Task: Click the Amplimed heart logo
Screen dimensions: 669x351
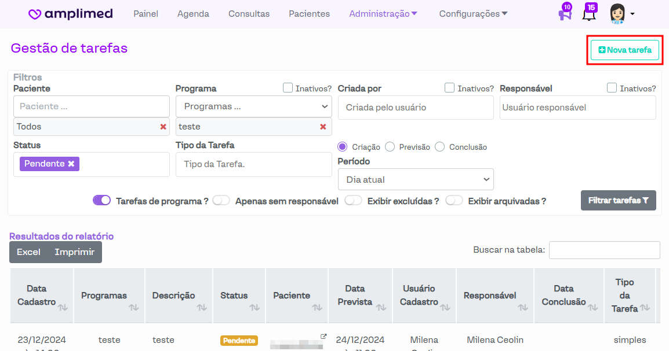Action: coord(35,14)
